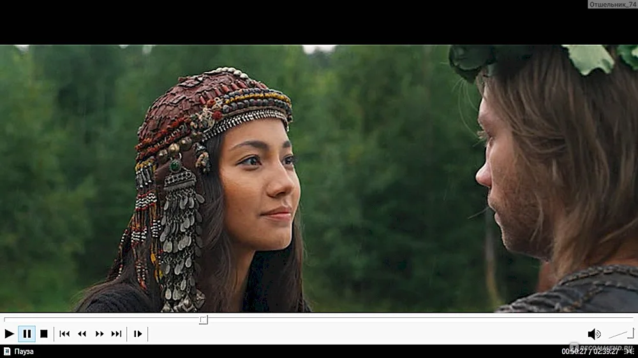Stop the video playback
Viewport: 638px width, 358px height.
44,334
